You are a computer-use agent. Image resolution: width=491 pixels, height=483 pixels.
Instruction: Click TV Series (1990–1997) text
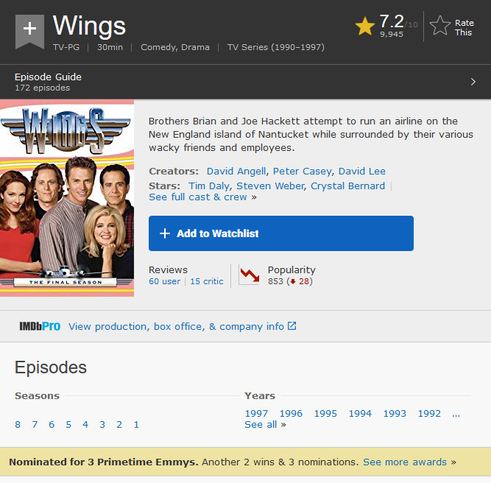click(276, 47)
